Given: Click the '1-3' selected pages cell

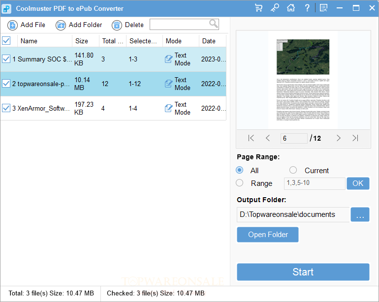Looking at the screenshot, I should click(133, 59).
